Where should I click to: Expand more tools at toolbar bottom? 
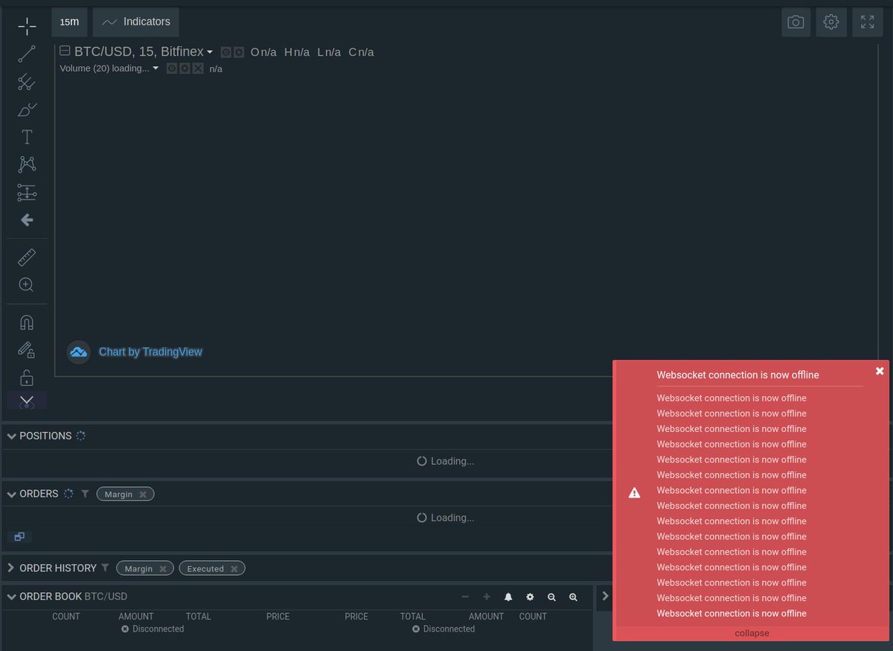(x=27, y=401)
